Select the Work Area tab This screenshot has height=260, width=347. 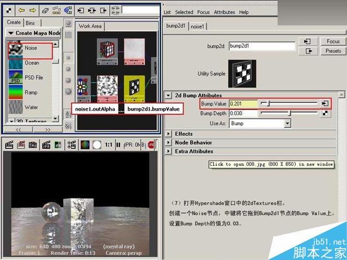pyautogui.click(x=90, y=26)
